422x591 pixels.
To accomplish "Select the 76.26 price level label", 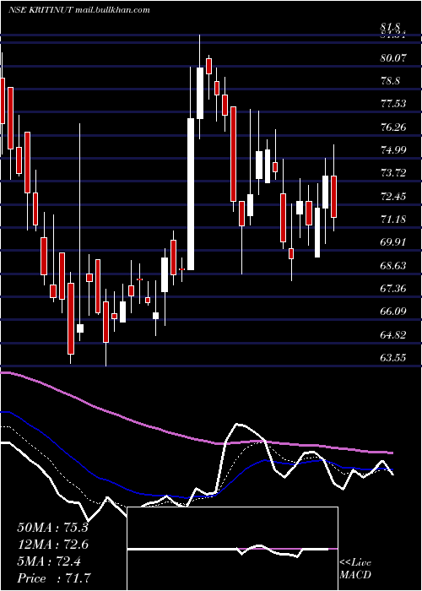I will pyautogui.click(x=394, y=127).
